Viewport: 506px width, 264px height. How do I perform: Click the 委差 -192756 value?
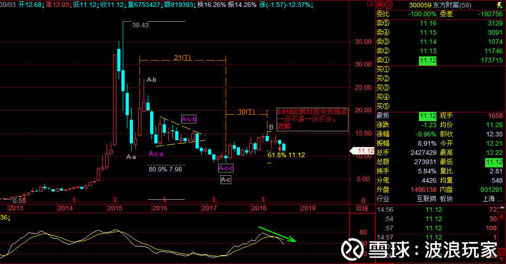point(490,14)
